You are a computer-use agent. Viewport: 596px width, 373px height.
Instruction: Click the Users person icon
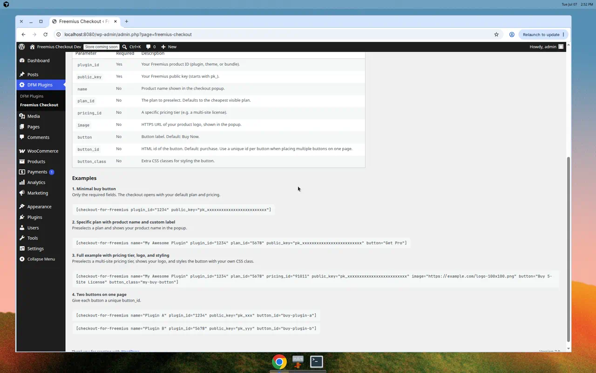coord(22,228)
